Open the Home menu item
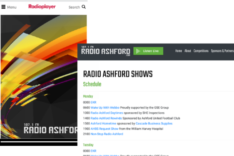 coord(178,51)
